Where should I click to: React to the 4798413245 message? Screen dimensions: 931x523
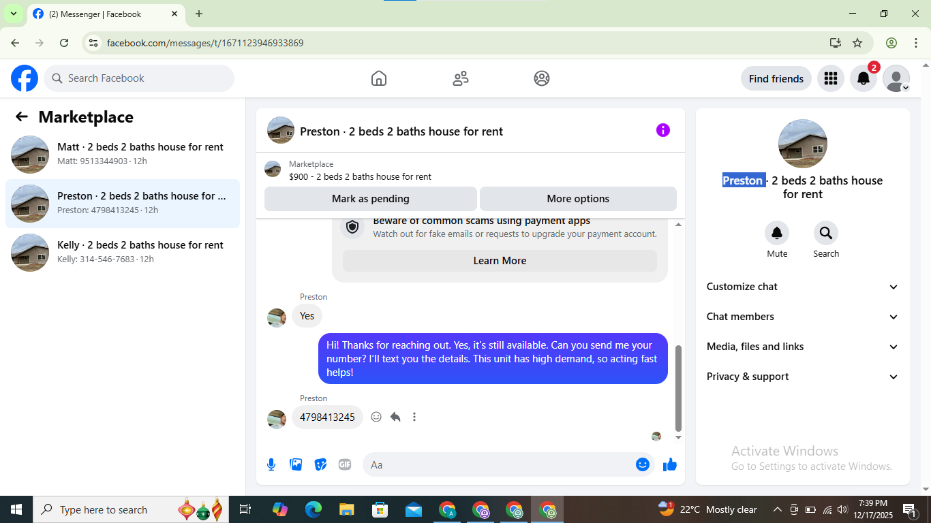pos(376,417)
